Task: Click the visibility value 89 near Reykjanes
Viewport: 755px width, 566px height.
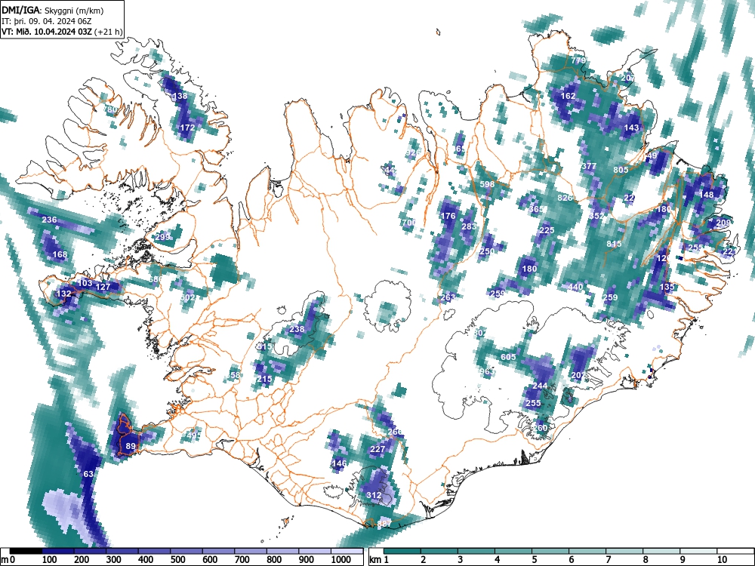Action: 131,446
